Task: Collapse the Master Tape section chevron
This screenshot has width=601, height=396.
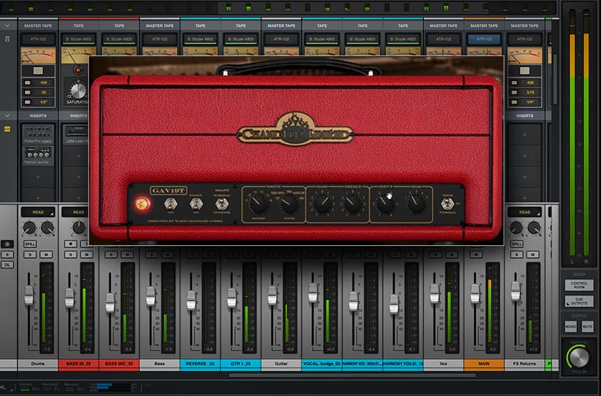Action: pyautogui.click(x=8, y=26)
